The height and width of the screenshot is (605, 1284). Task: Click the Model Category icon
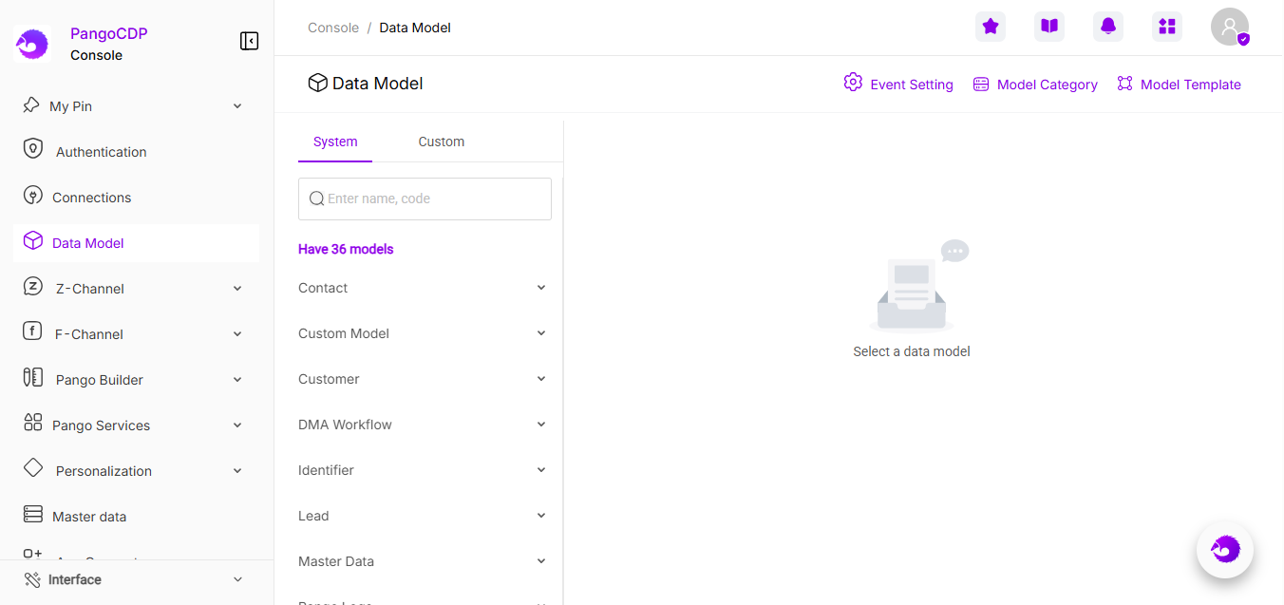point(981,85)
